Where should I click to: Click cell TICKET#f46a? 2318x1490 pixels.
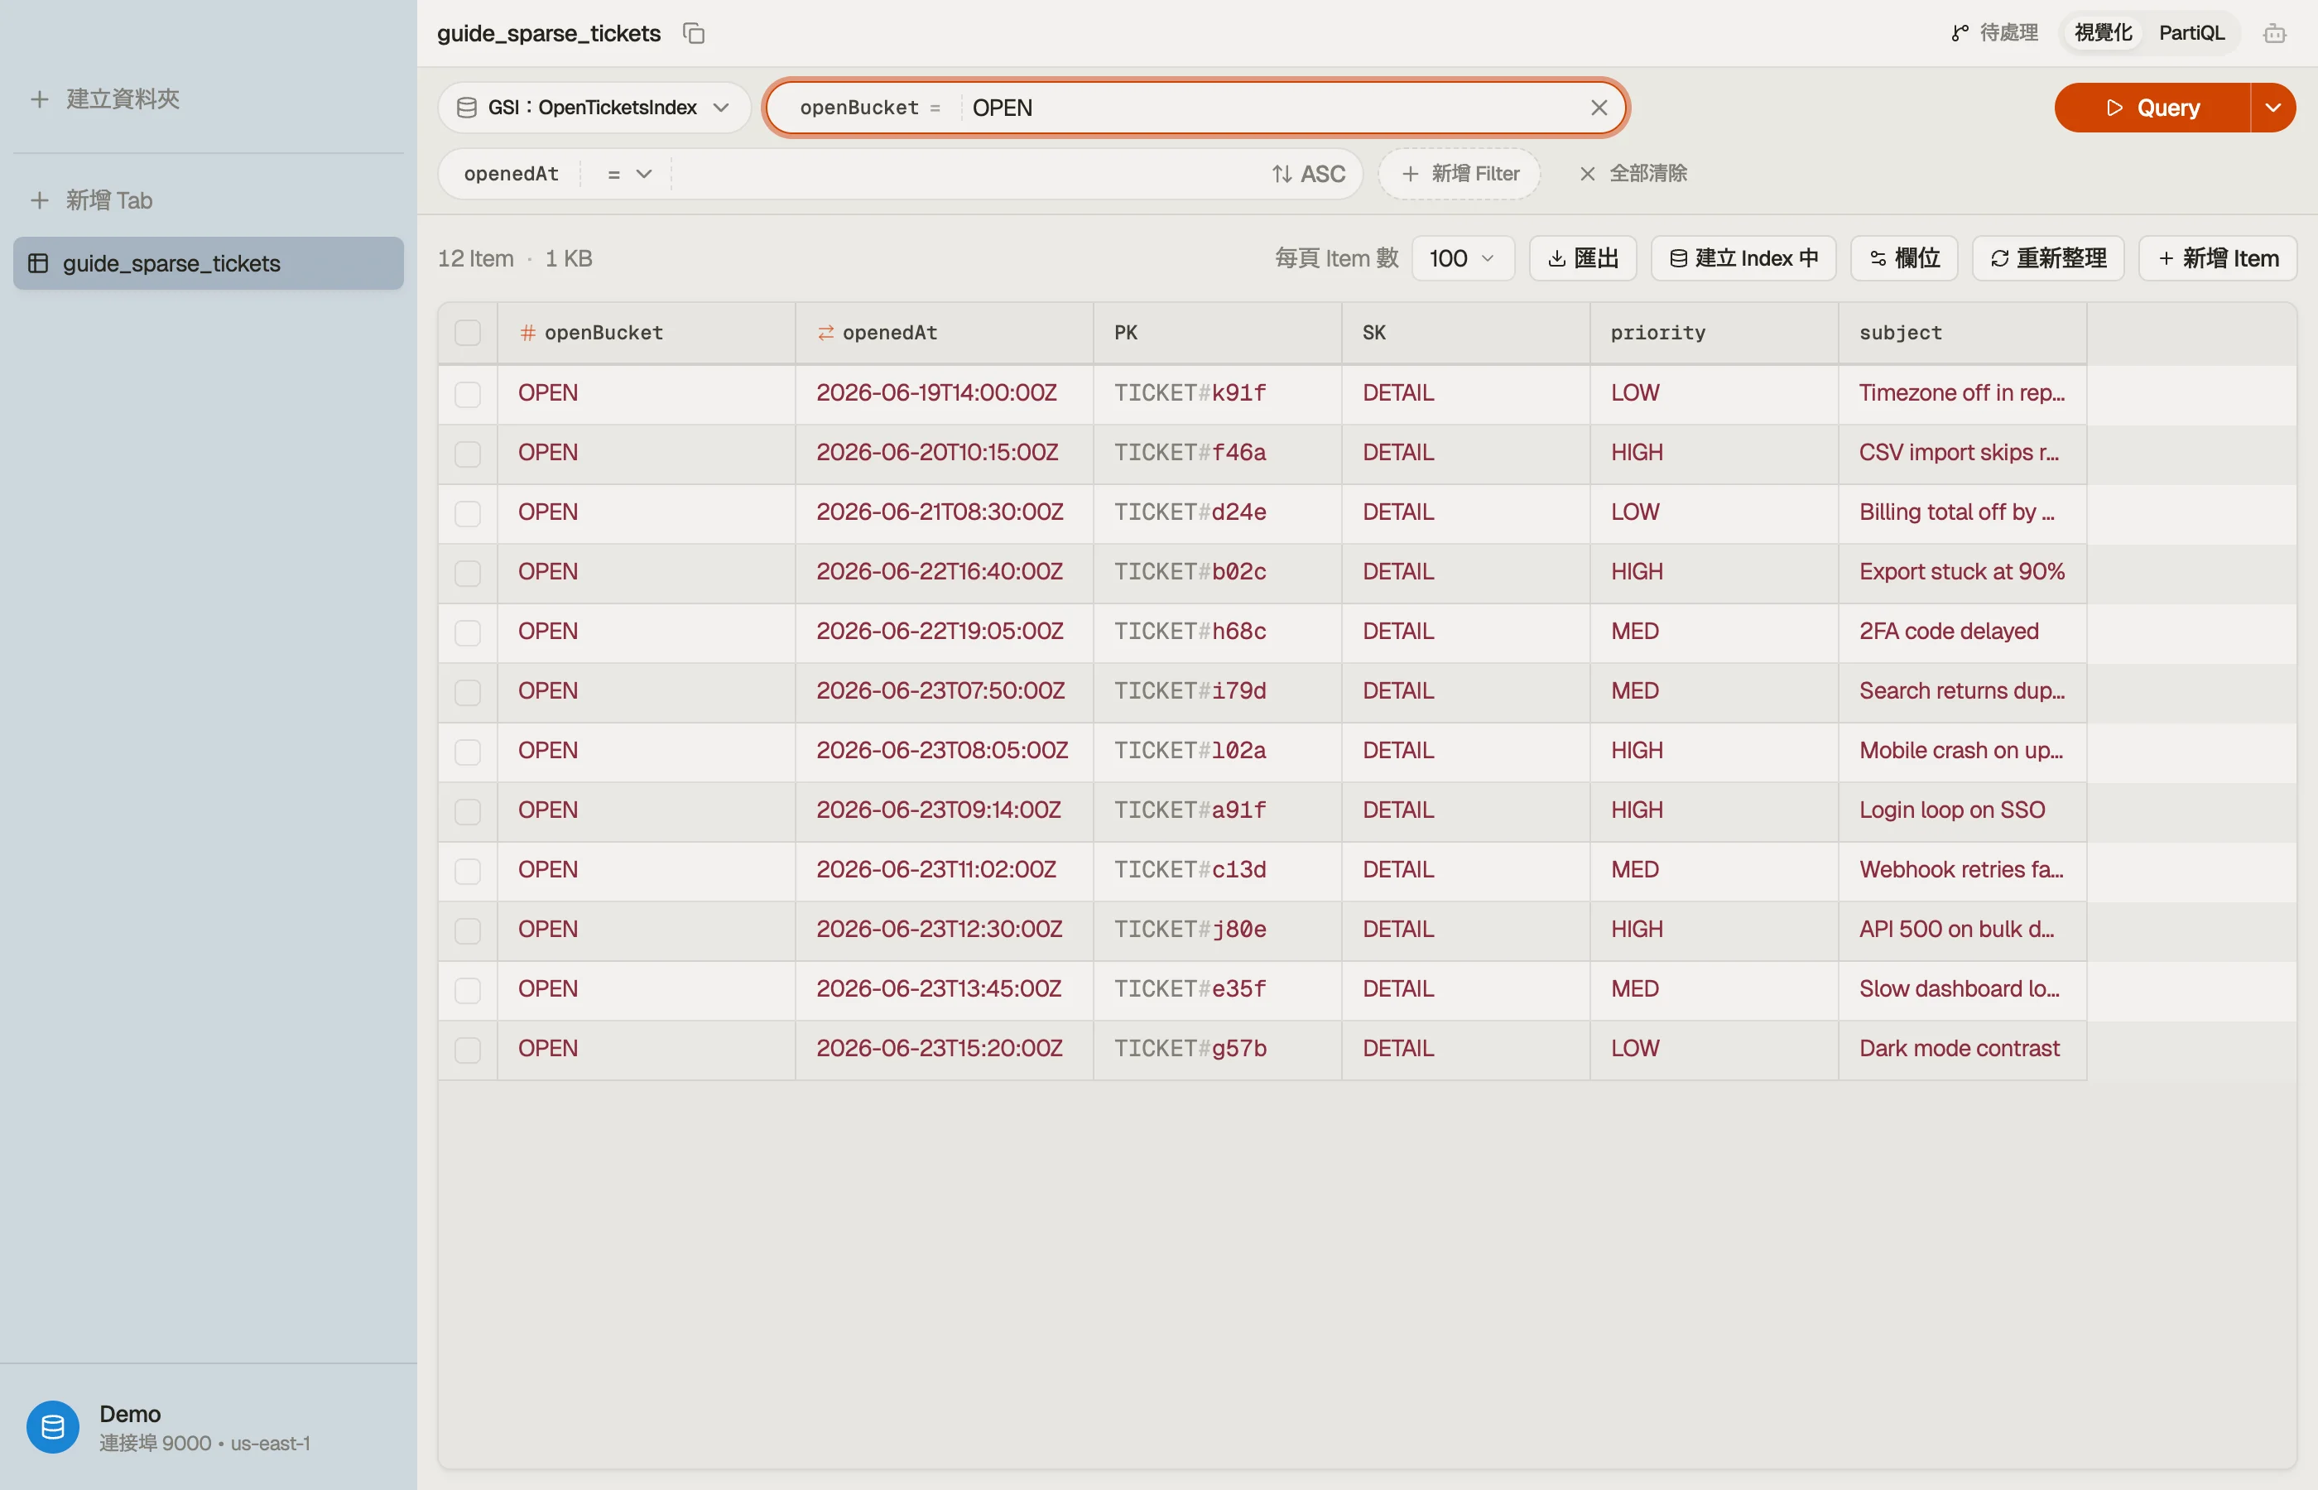(1217, 454)
